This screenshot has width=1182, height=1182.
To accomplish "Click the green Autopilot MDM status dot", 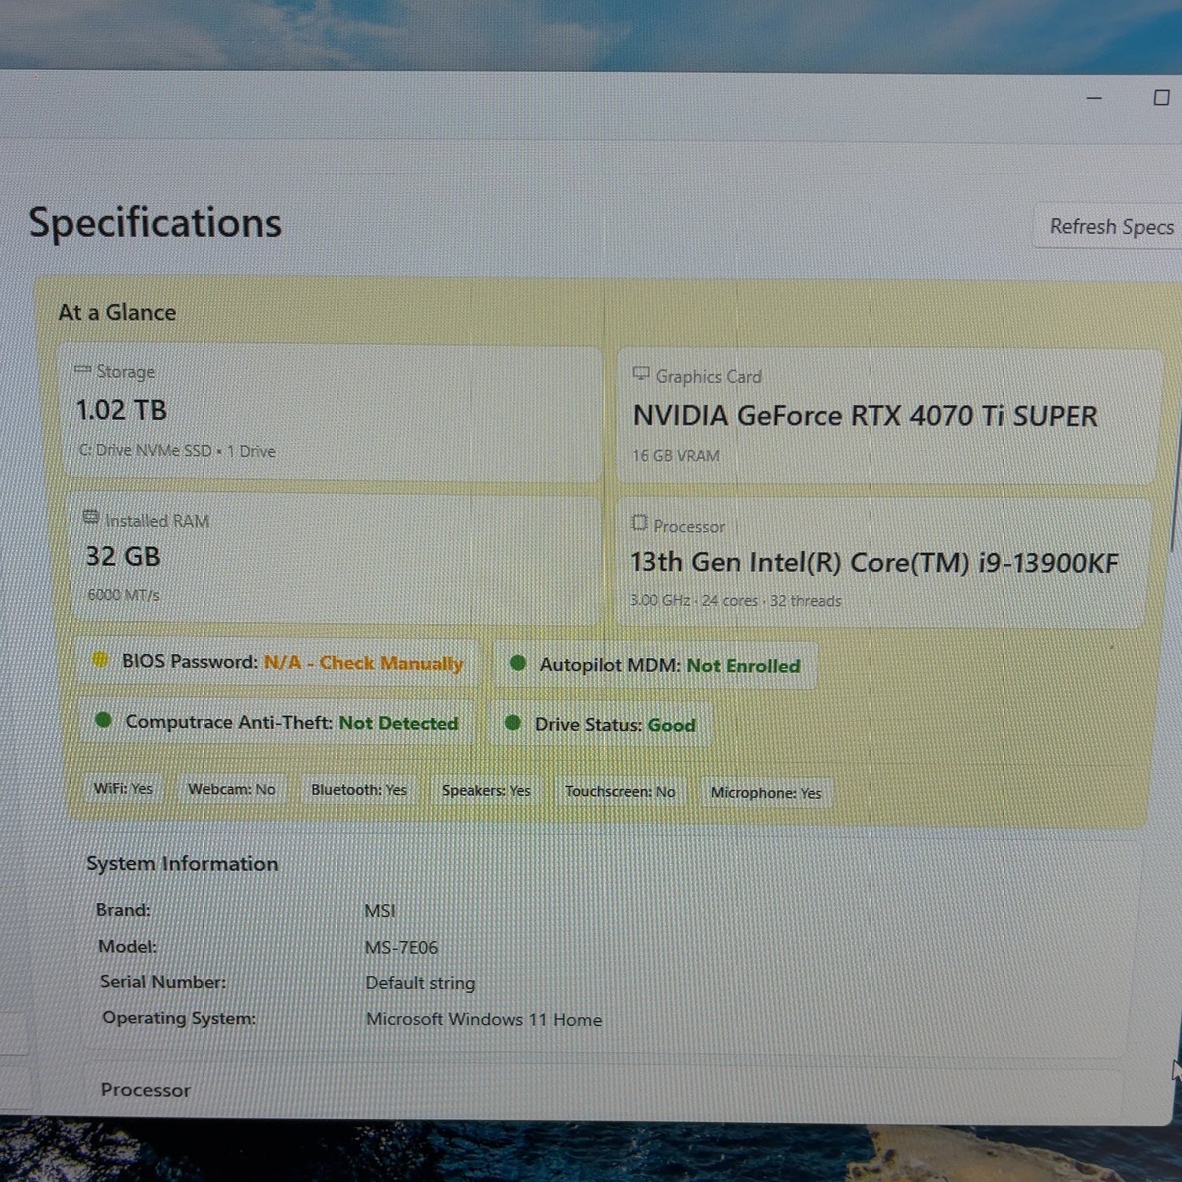I will click(518, 663).
